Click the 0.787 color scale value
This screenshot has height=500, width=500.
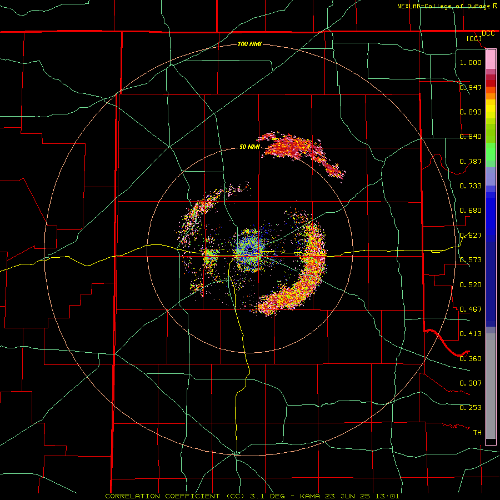(471, 161)
